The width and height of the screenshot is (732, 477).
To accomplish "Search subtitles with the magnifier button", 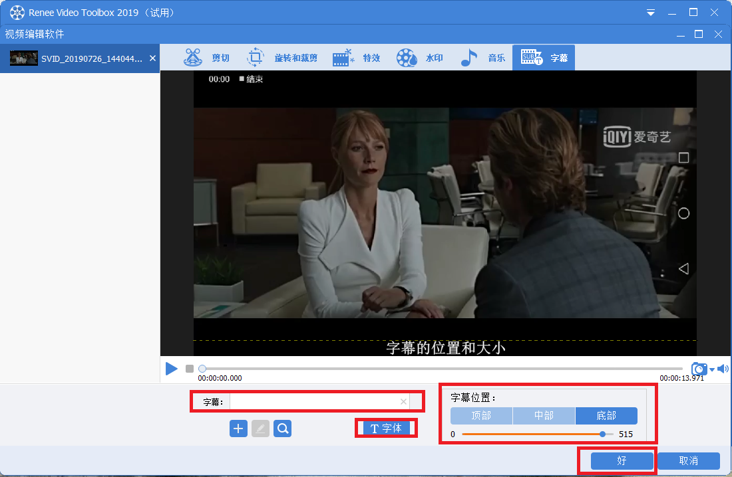I will [x=283, y=429].
